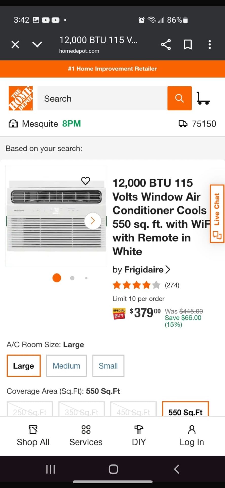The image size is (225, 488).
Task: Bookmark this page in browser
Action: [188, 45]
